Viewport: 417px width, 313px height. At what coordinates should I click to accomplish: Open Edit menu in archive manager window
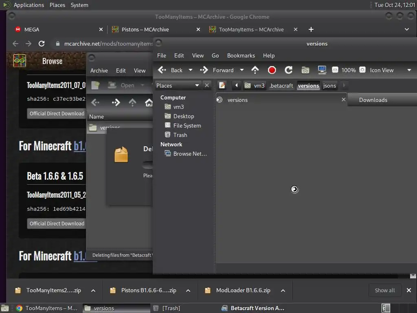[121, 71]
